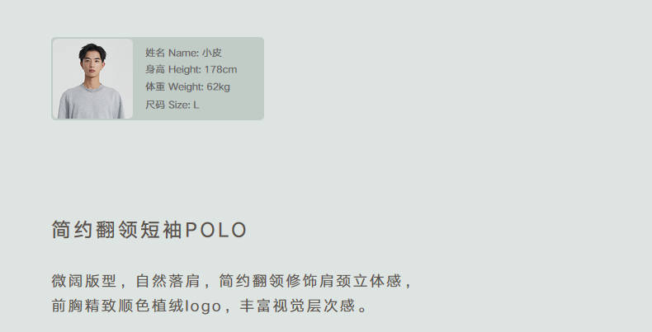
Task: Click the 简约翻领短袖 product heading text
Action: click(116, 230)
